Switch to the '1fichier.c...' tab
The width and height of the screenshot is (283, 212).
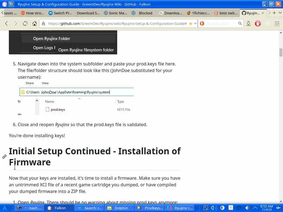pos(198,13)
